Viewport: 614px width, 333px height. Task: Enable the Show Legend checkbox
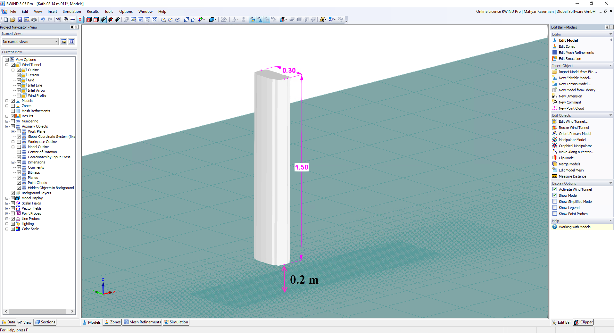click(554, 207)
